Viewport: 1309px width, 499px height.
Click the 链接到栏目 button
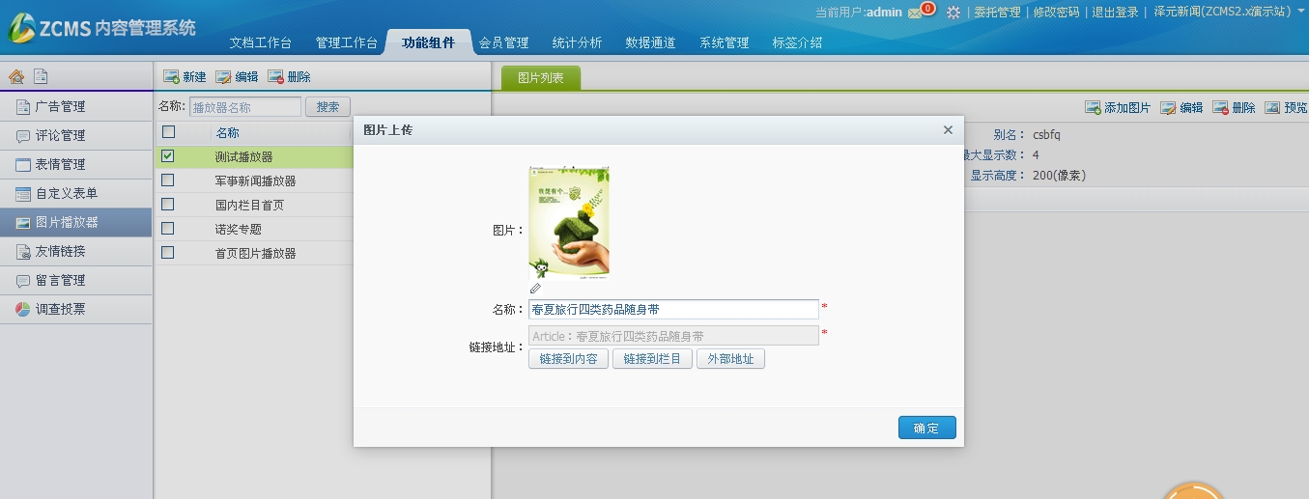pos(652,359)
